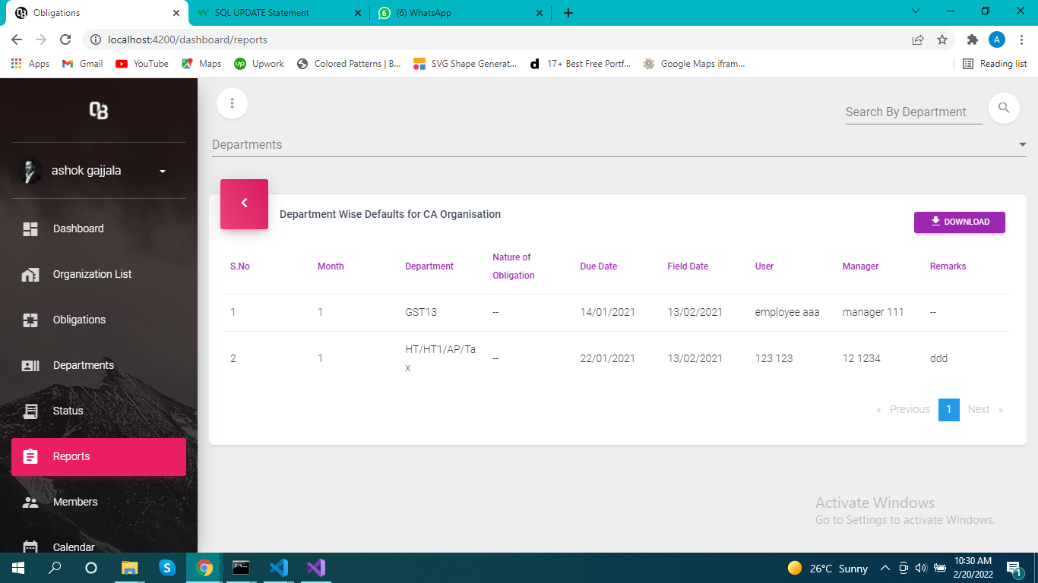The height and width of the screenshot is (583, 1038).
Task: Click the Calendar icon in sidebar
Action: 30,547
